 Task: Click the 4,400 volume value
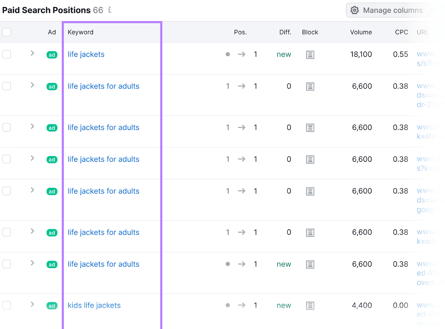(x=362, y=305)
